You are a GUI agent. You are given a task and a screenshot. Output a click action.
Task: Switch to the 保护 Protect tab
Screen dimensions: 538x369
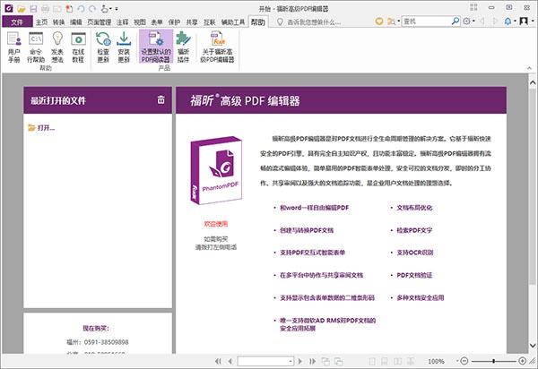(174, 21)
